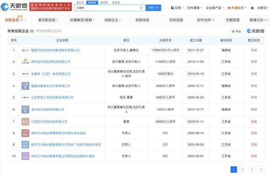Screen dimensions: 270x176
Task: Open notifications via the bell icon
Action: tap(252, 8)
